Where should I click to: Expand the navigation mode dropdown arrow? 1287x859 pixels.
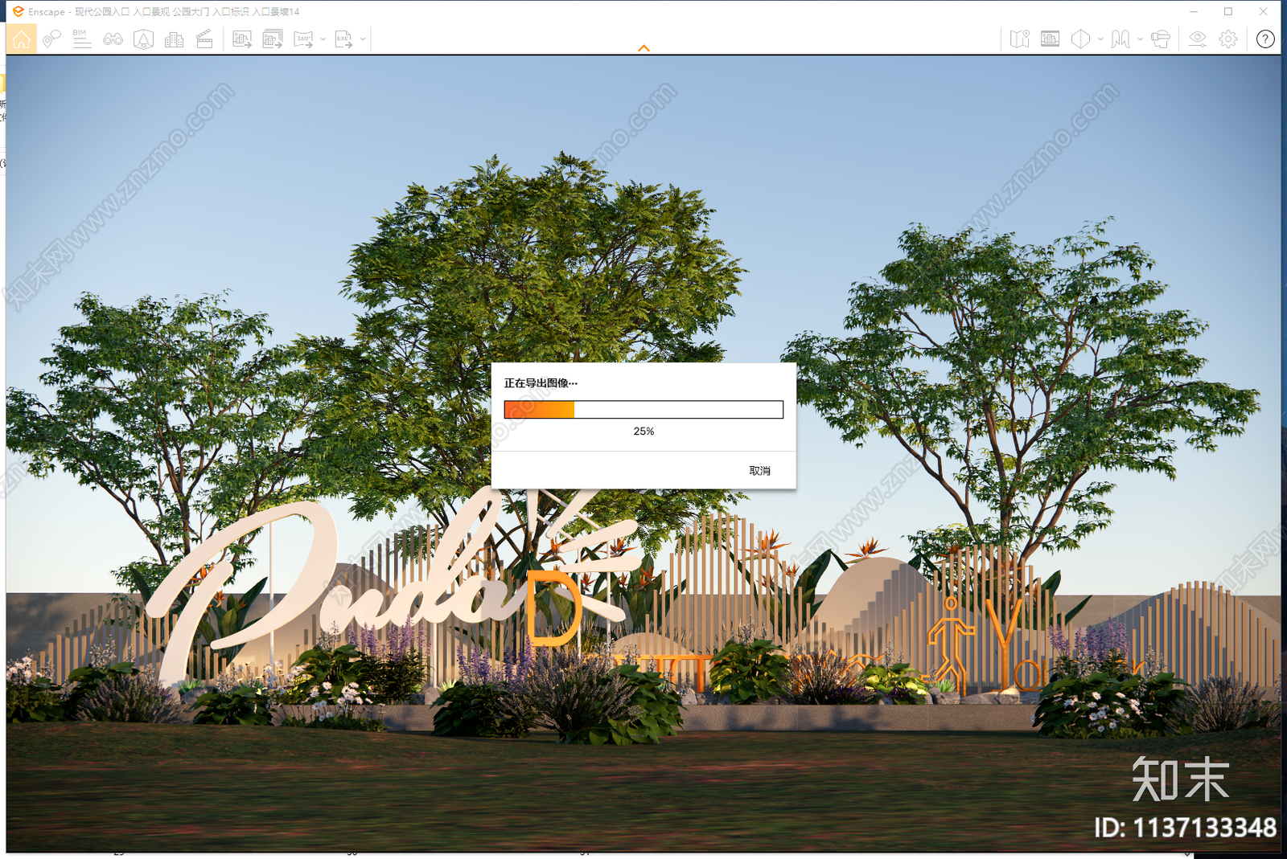1140,39
